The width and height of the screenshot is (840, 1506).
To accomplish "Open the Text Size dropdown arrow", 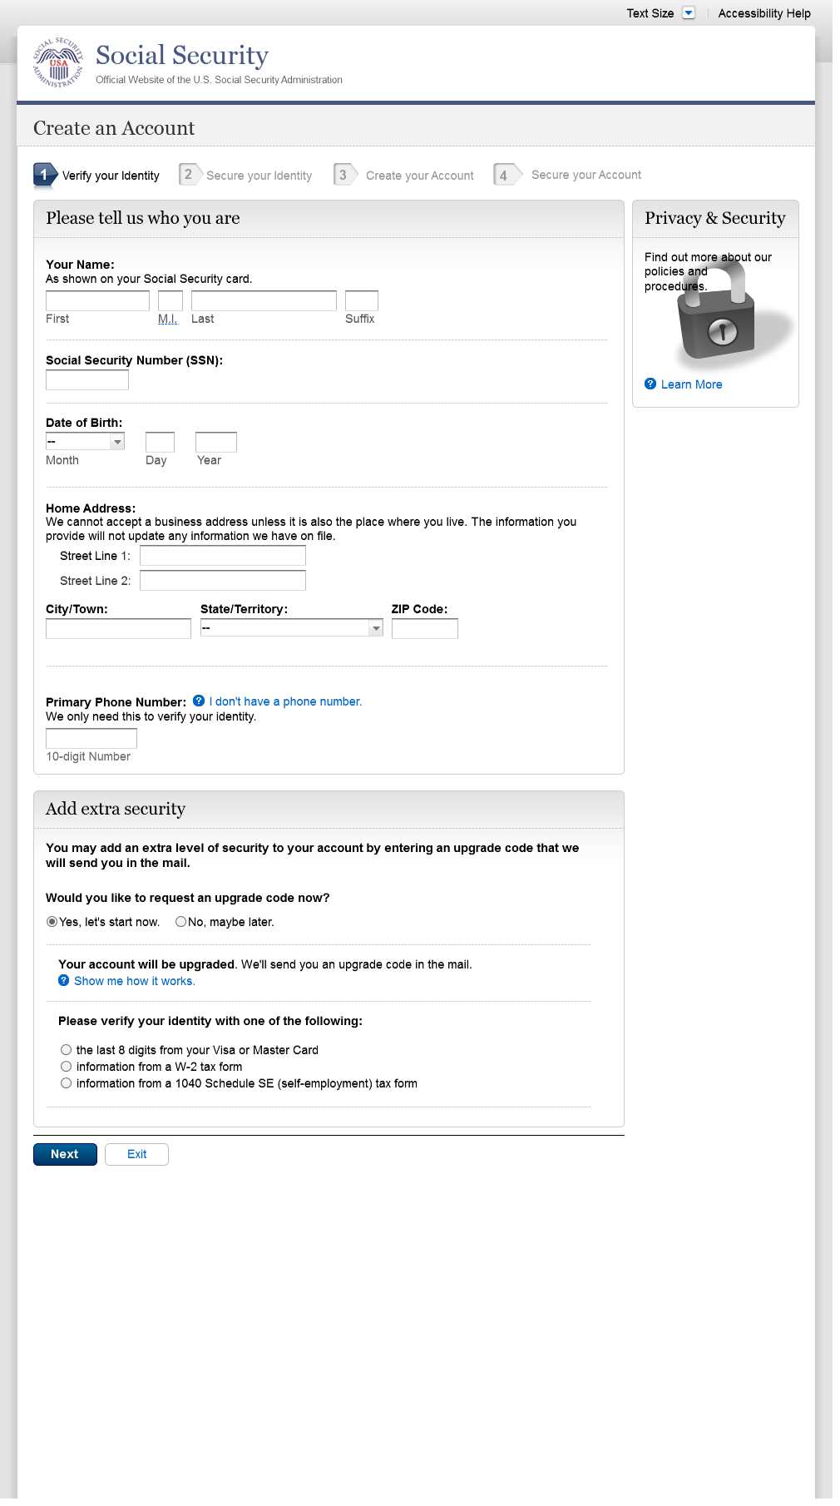I will [x=689, y=12].
